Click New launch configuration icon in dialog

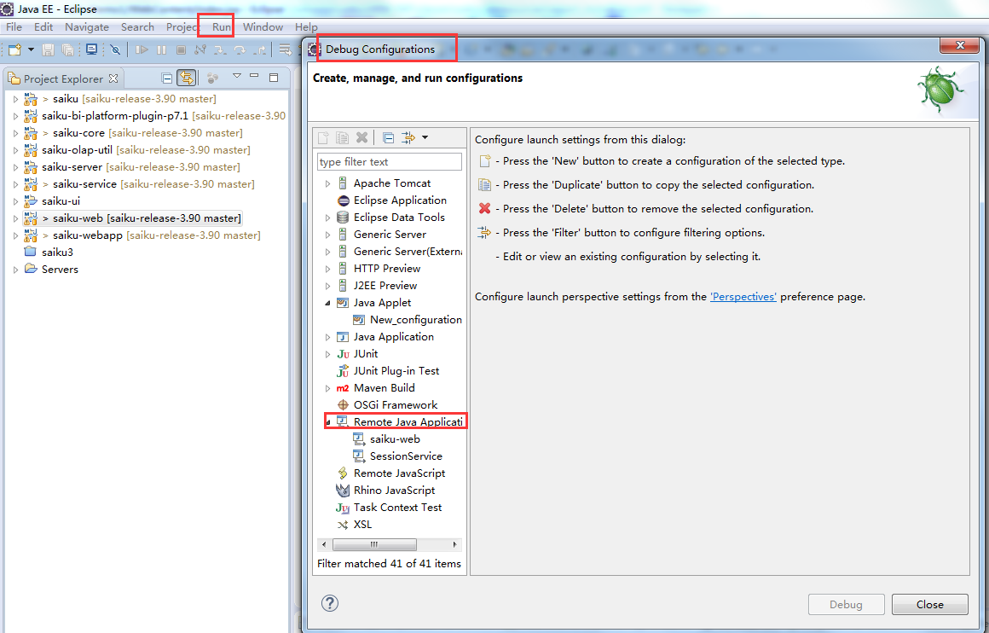[324, 137]
